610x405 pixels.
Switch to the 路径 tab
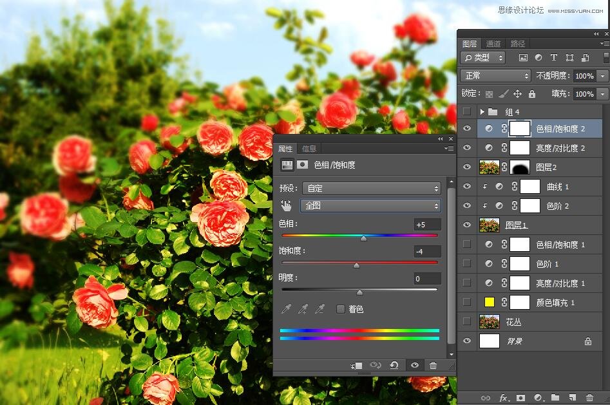click(518, 44)
